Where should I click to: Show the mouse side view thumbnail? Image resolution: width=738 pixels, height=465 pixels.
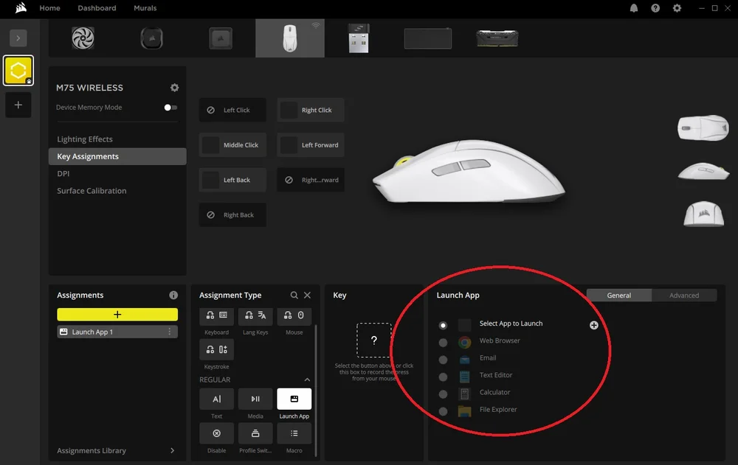(703, 171)
